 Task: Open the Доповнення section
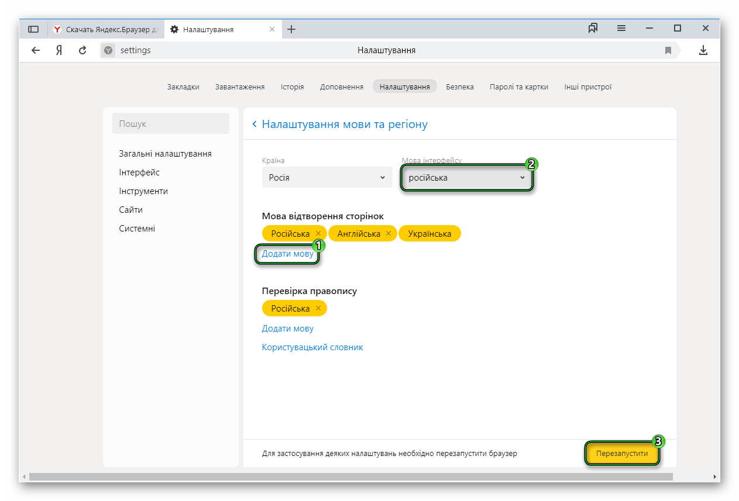342,87
